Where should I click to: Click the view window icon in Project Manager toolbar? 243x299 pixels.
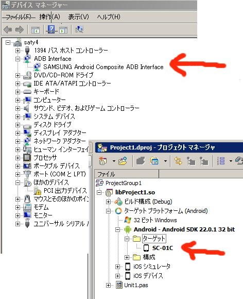[154, 161]
